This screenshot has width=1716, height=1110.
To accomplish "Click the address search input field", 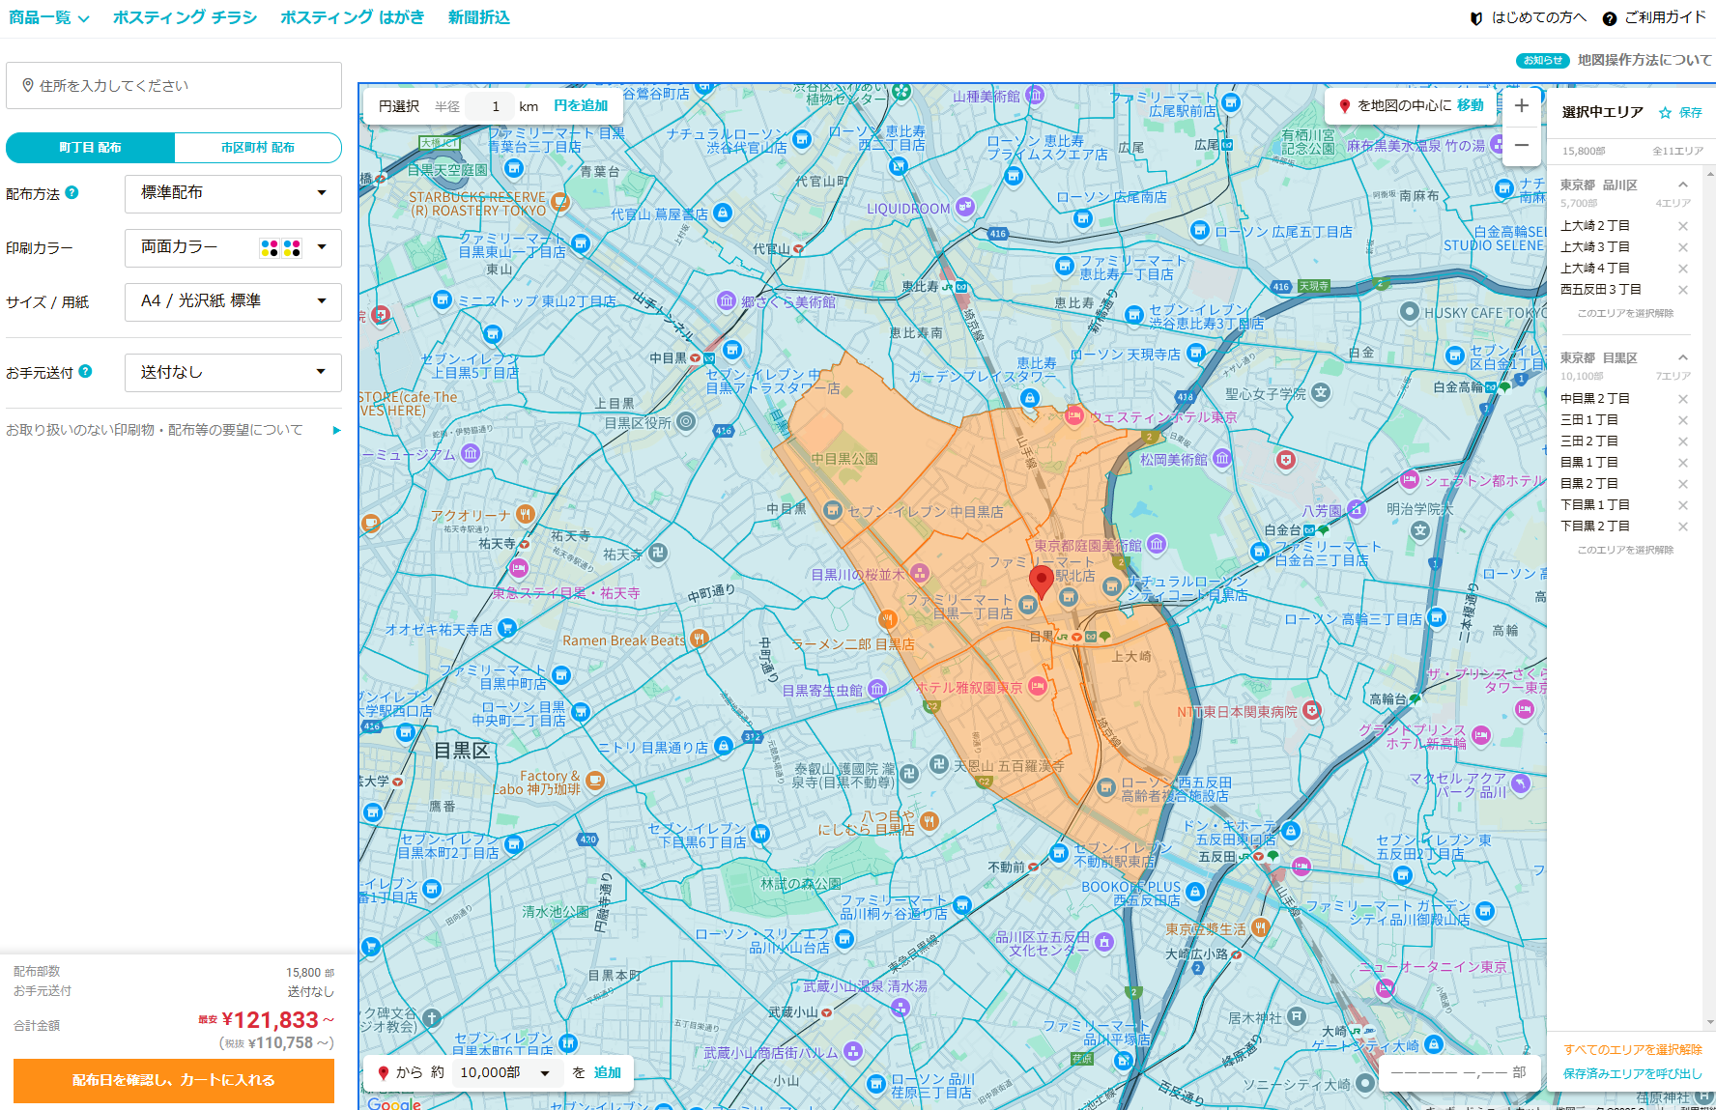I will pos(174,86).
